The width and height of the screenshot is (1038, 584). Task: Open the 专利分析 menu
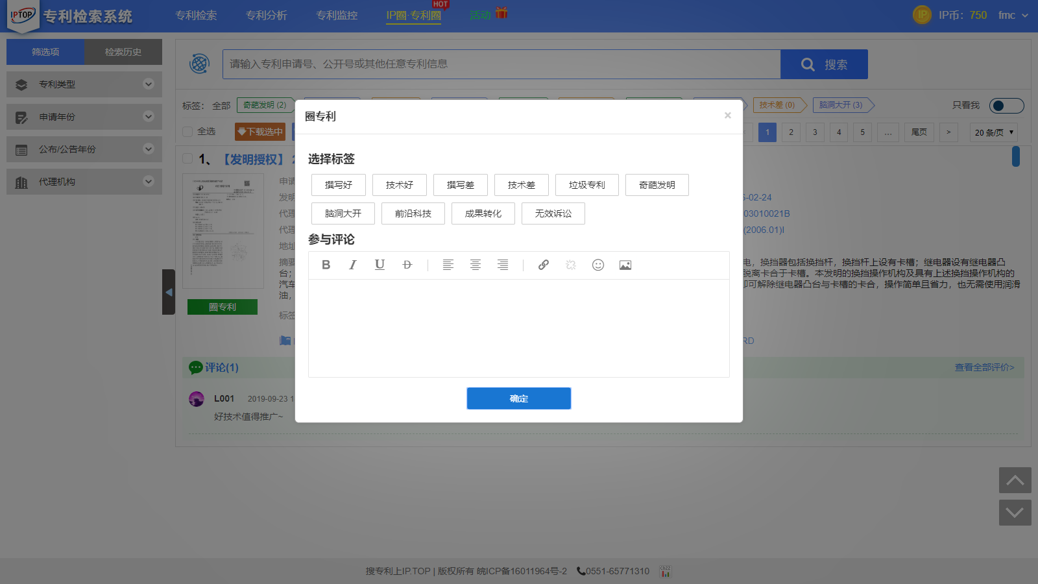pyautogui.click(x=266, y=16)
